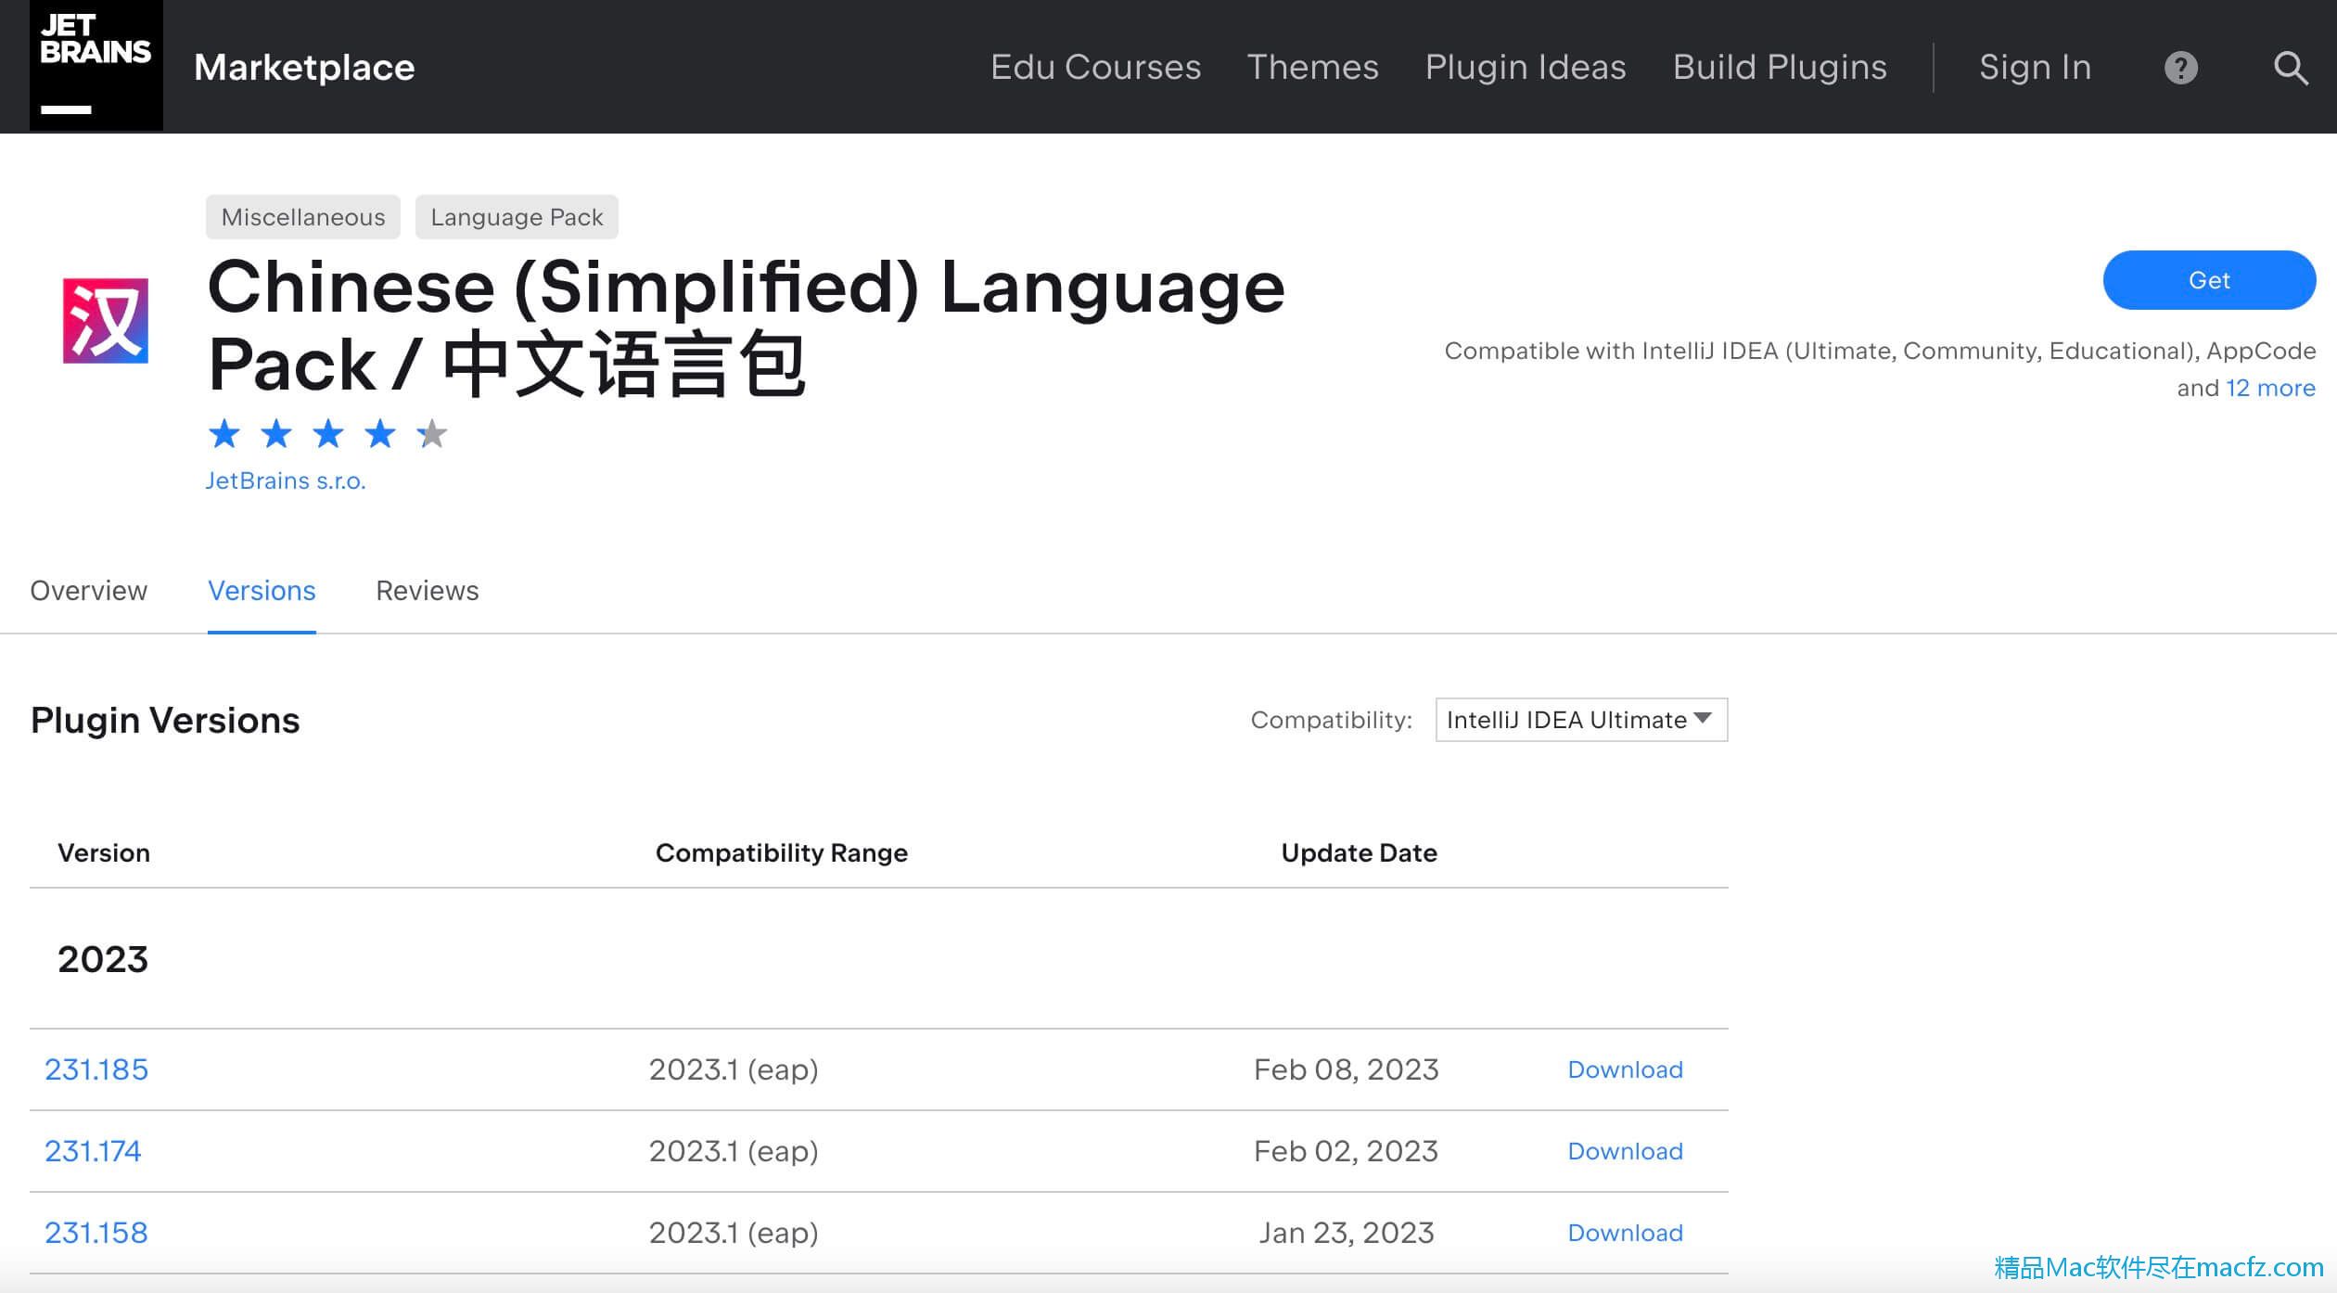Click the first rating star

224,433
